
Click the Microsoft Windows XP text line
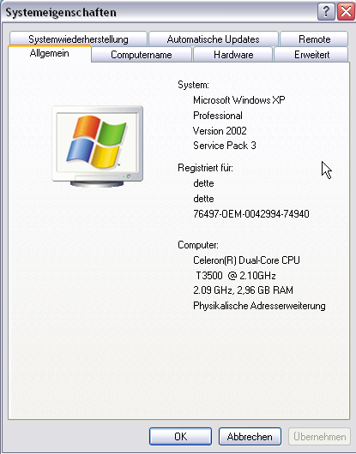[239, 100]
